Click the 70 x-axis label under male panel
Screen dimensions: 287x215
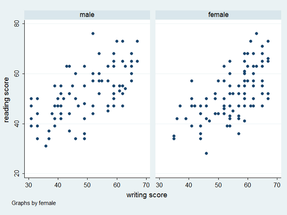point(146,185)
